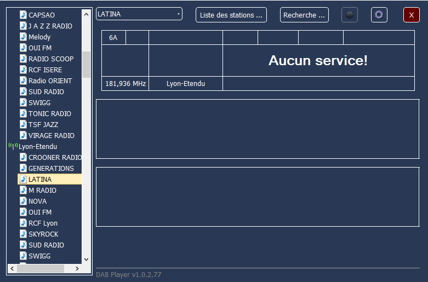The image size is (428, 282).
Task: Select SUD RADIO station under Lyon-Etendu
Action: 46,245
